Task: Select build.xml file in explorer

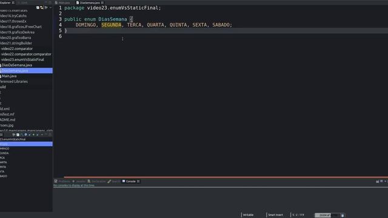Action: pyautogui.click(x=5, y=109)
